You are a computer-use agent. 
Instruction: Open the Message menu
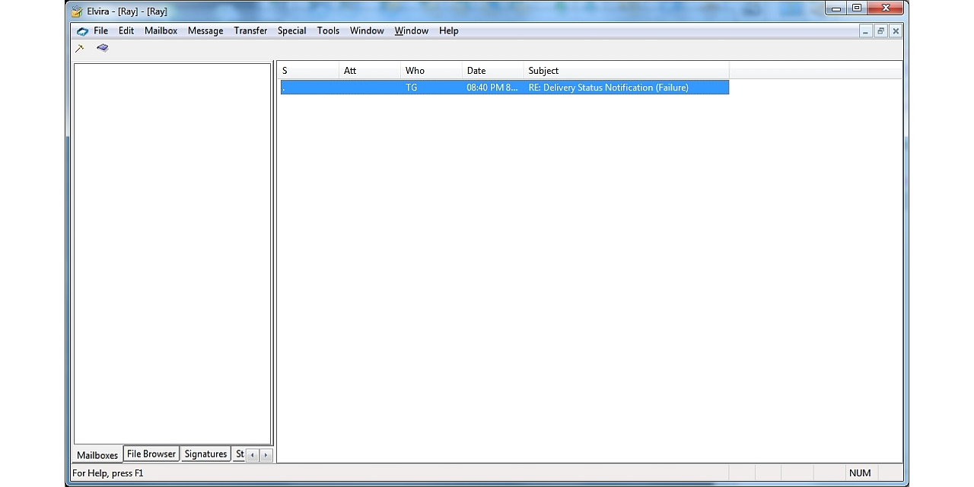[205, 30]
